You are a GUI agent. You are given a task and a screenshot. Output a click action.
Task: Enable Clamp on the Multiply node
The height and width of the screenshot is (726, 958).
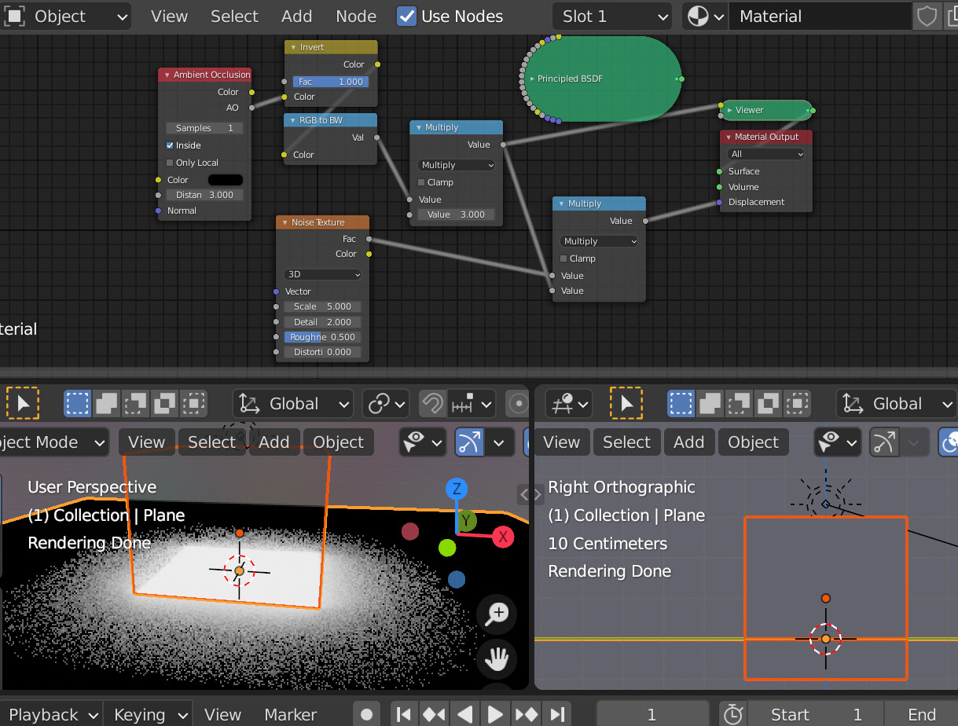click(x=421, y=181)
